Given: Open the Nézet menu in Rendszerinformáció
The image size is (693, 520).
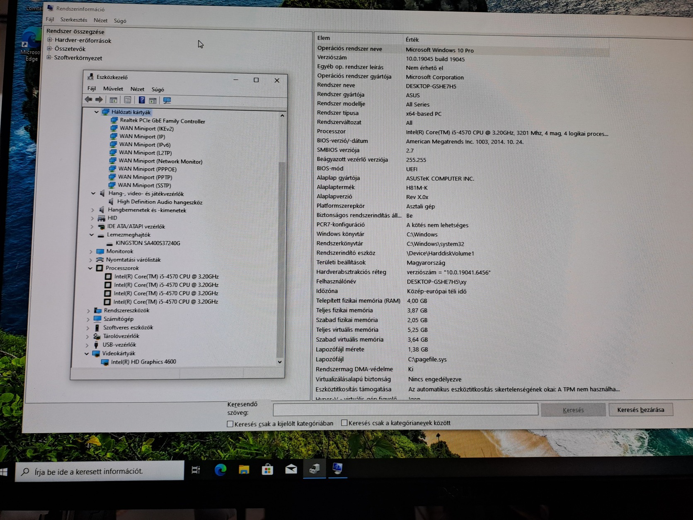Looking at the screenshot, I should [100, 20].
